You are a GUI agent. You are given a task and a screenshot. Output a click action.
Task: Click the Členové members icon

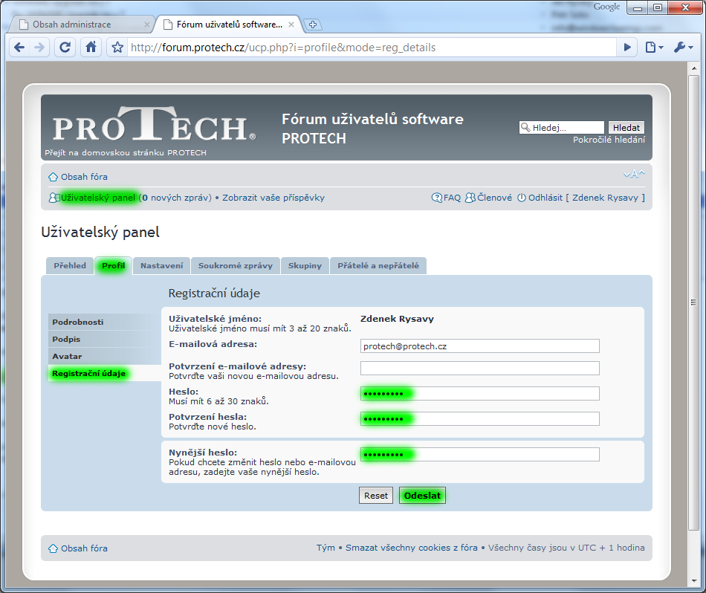470,198
